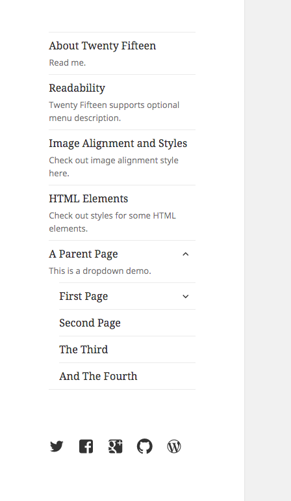The image size is (291, 501).
Task: Expand the First Page submenu arrow
Action: (185, 297)
